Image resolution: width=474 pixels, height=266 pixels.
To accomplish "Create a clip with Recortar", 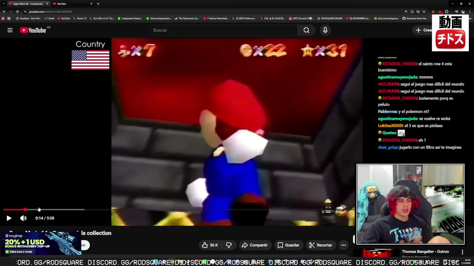I will (320, 245).
